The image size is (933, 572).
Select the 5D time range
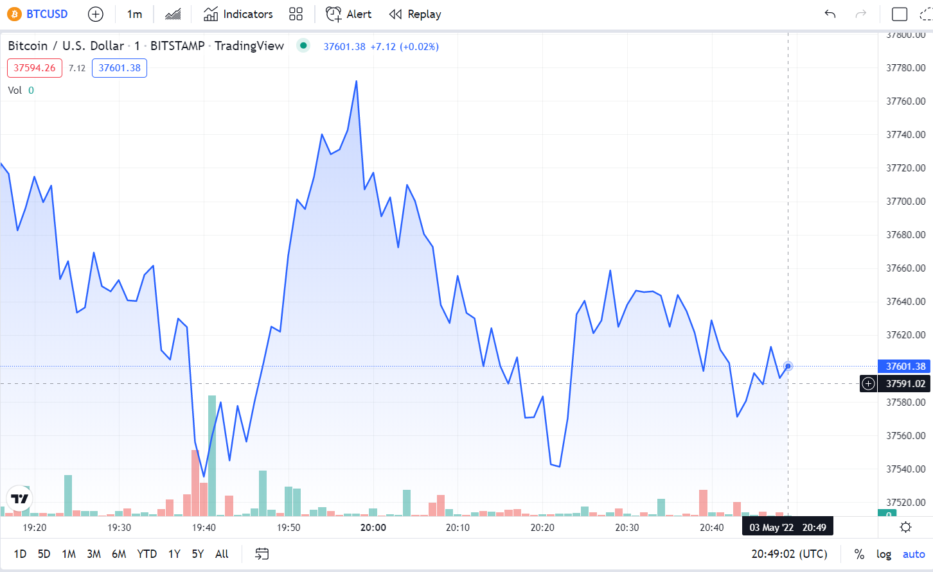click(x=44, y=554)
